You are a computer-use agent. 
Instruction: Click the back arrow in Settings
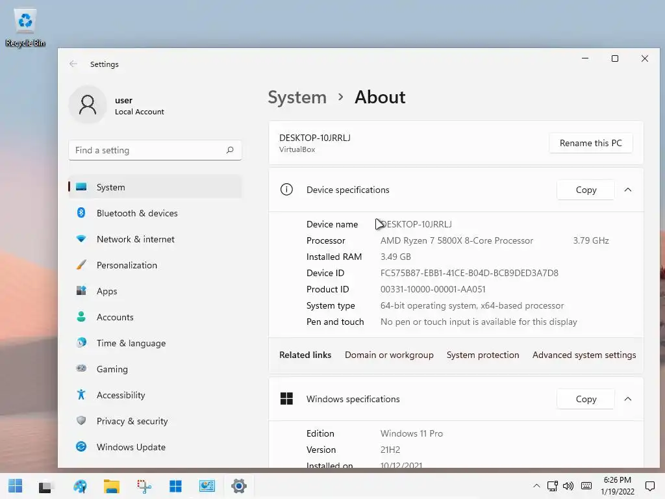tap(73, 64)
